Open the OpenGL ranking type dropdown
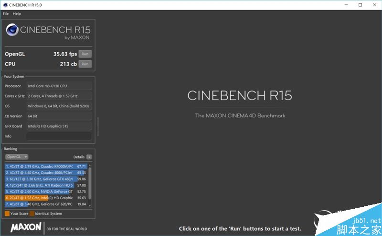This screenshot has width=382, height=236. pyautogui.click(x=17, y=157)
